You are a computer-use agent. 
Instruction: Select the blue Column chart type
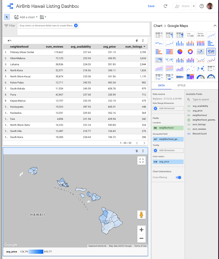click(x=180, y=44)
